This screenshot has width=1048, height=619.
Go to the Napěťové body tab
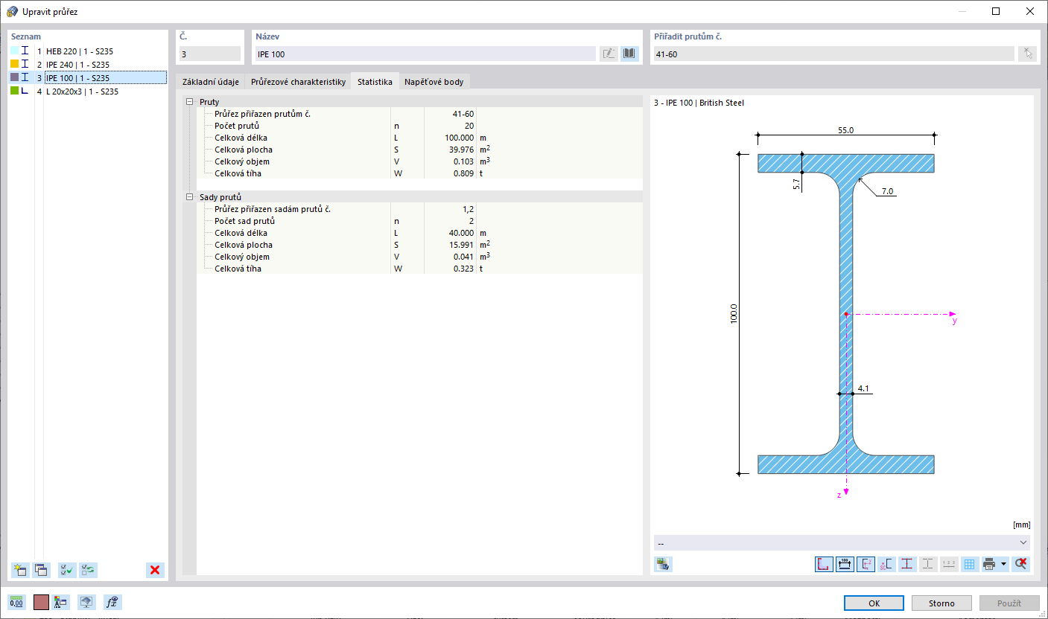coord(434,82)
